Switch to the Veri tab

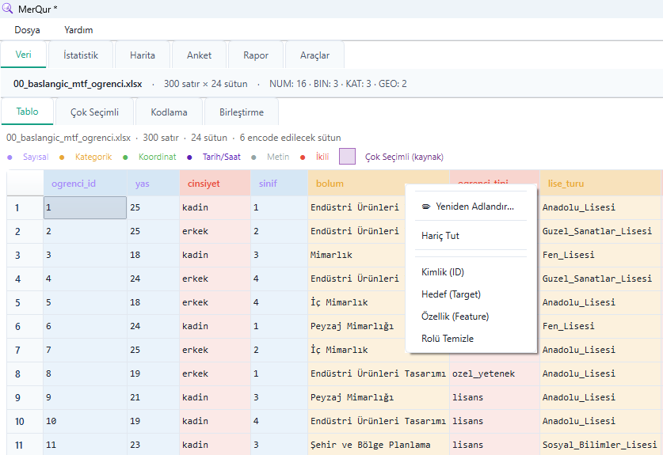click(x=23, y=55)
